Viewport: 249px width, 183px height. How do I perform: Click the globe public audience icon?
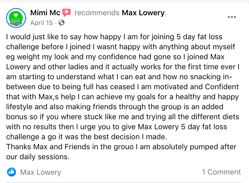[x=61, y=22]
